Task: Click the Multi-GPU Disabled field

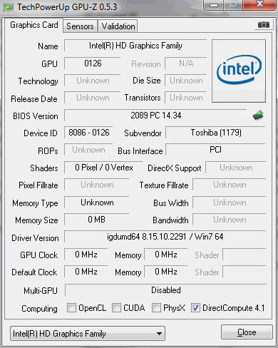Action: [x=165, y=290]
